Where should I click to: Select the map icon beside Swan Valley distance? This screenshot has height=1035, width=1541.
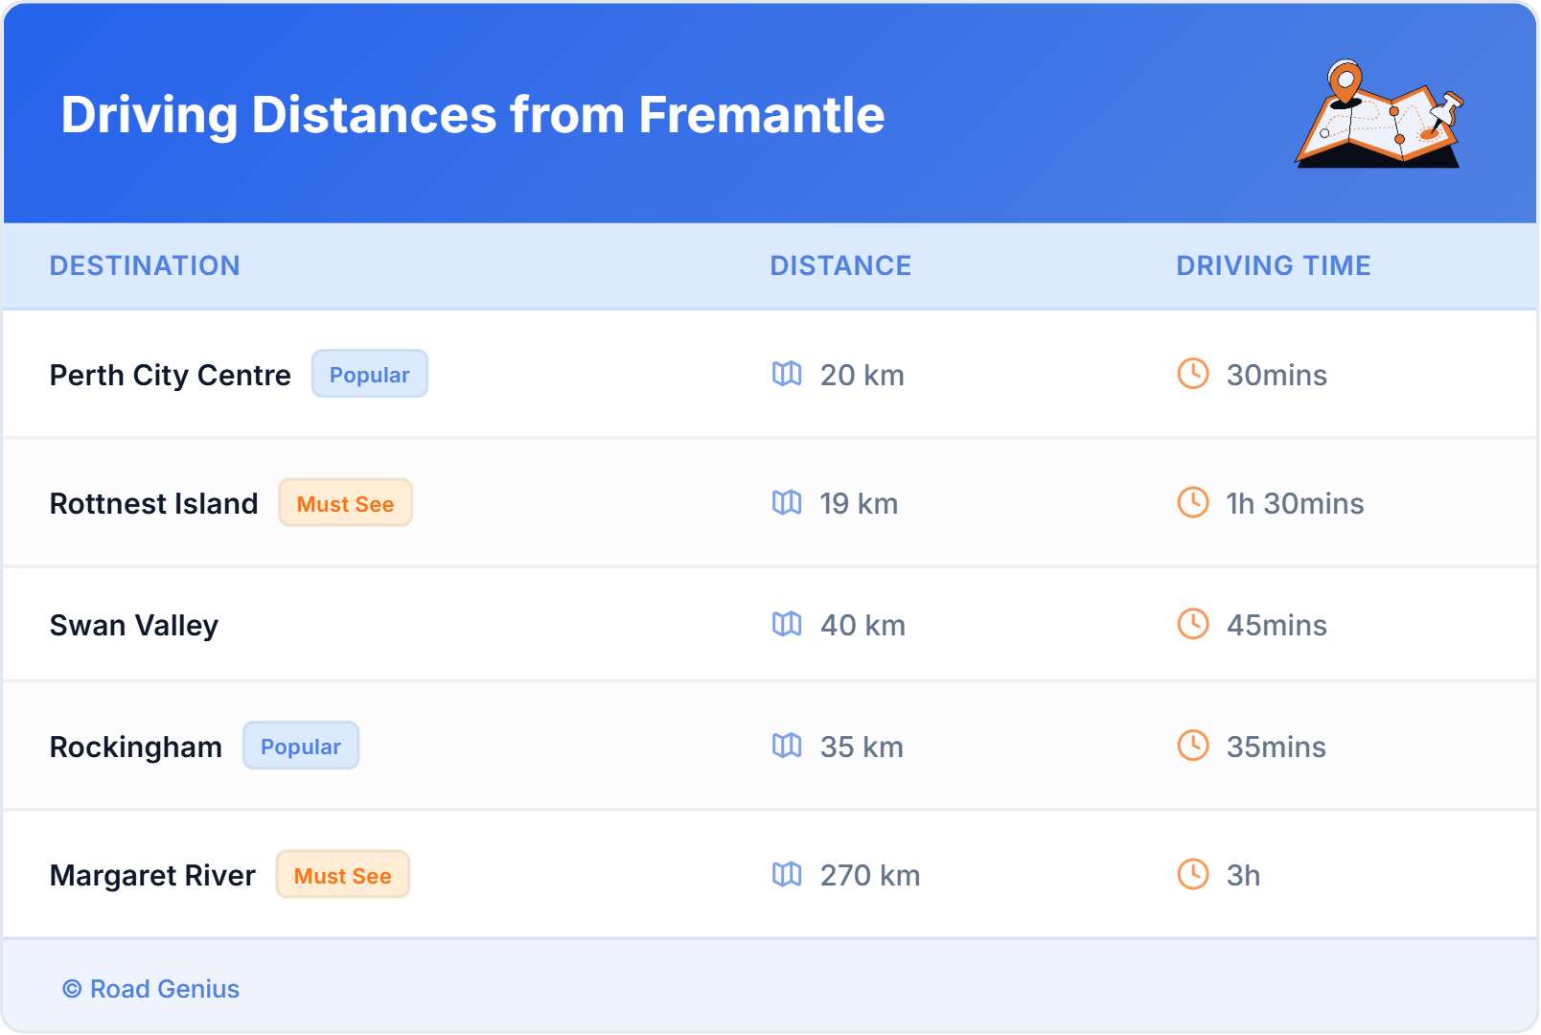coord(788,625)
